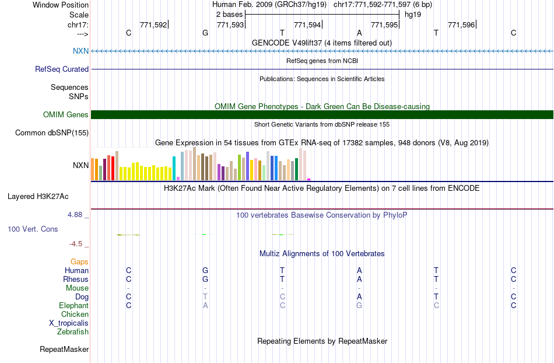Click the orange Gaps label

pyautogui.click(x=79, y=261)
